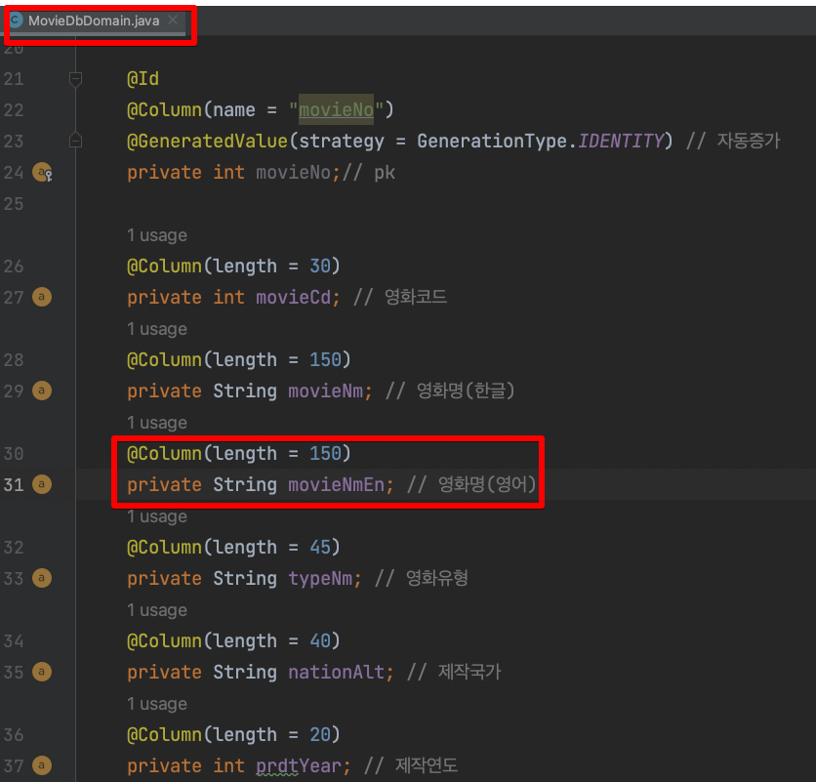Click the movieNo field name on line 24
Image resolution: width=816 pixels, height=782 pixels.
pyautogui.click(x=294, y=173)
